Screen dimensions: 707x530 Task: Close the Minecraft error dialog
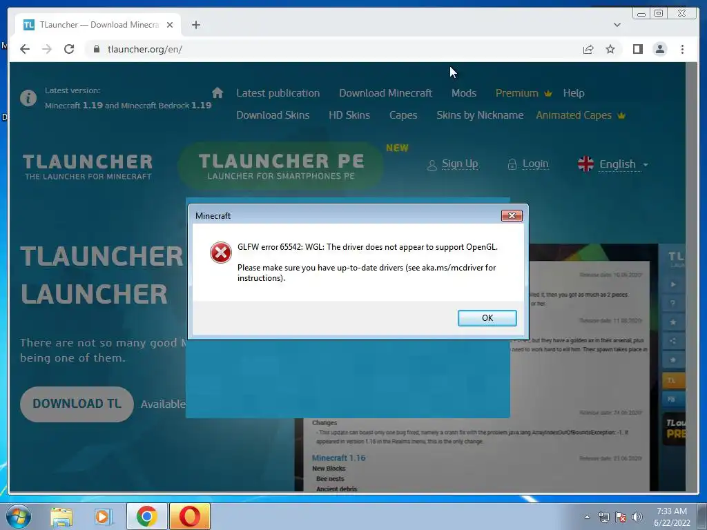[512, 215]
